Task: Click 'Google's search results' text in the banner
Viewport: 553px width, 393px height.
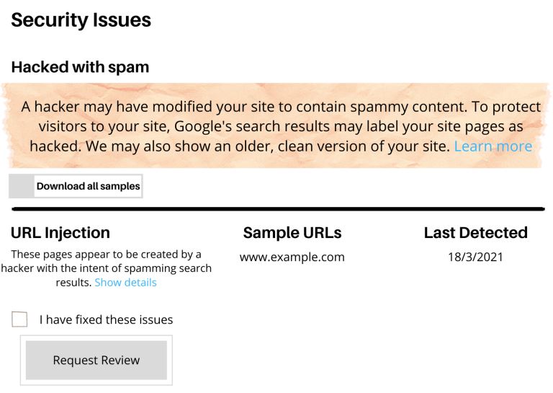Action: point(252,126)
